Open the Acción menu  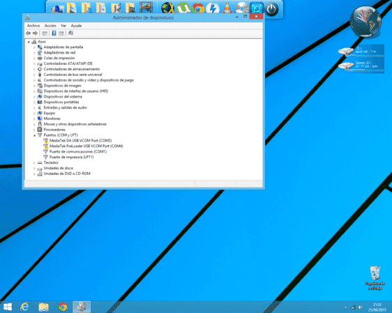(50, 26)
